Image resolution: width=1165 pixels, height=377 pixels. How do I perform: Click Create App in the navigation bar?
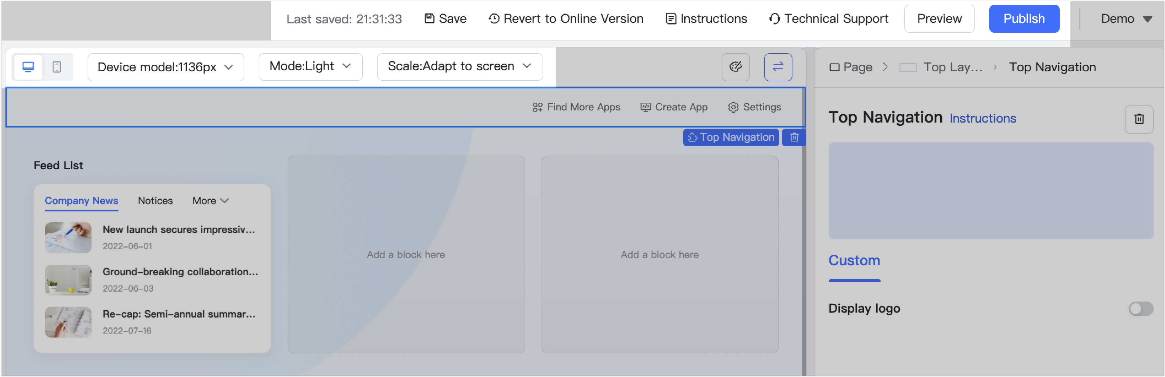pyautogui.click(x=673, y=107)
